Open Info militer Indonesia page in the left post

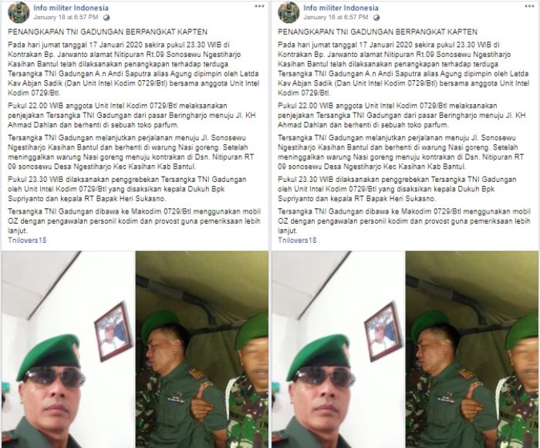71,8
